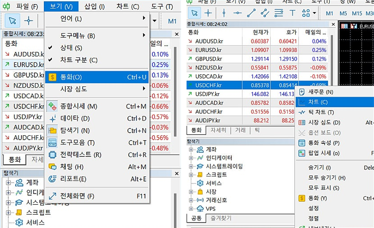
Task: Choose 모두 숨기기 (H) in the context menu
Action: (335, 178)
